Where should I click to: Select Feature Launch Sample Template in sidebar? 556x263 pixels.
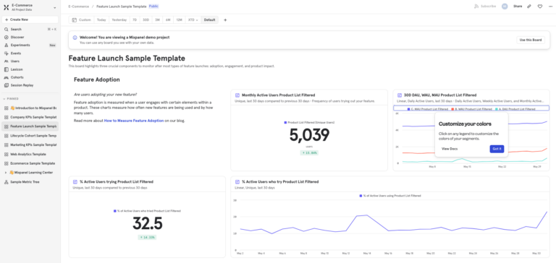(30, 126)
